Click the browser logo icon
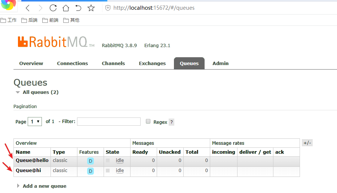 click(8, 5)
